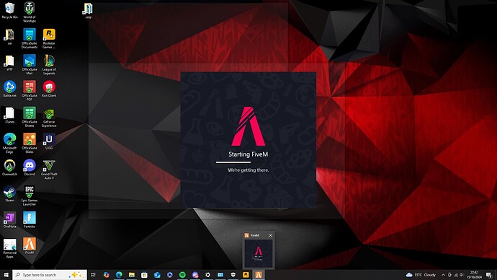
Task: Open the notification center
Action: [x=489, y=275]
